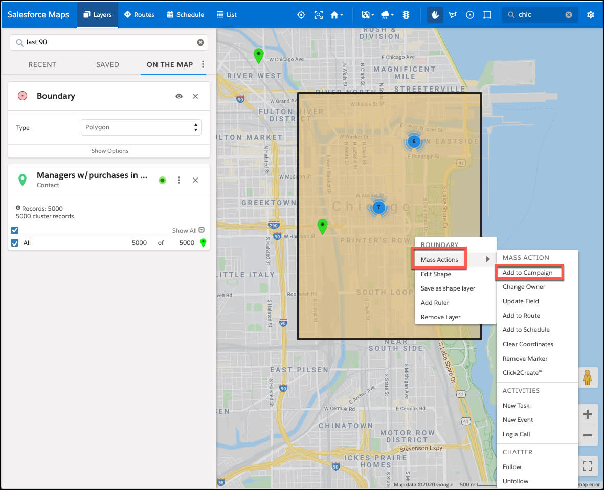The width and height of the screenshot is (604, 490).
Task: Expand Show Options in Boundary card
Action: (109, 151)
